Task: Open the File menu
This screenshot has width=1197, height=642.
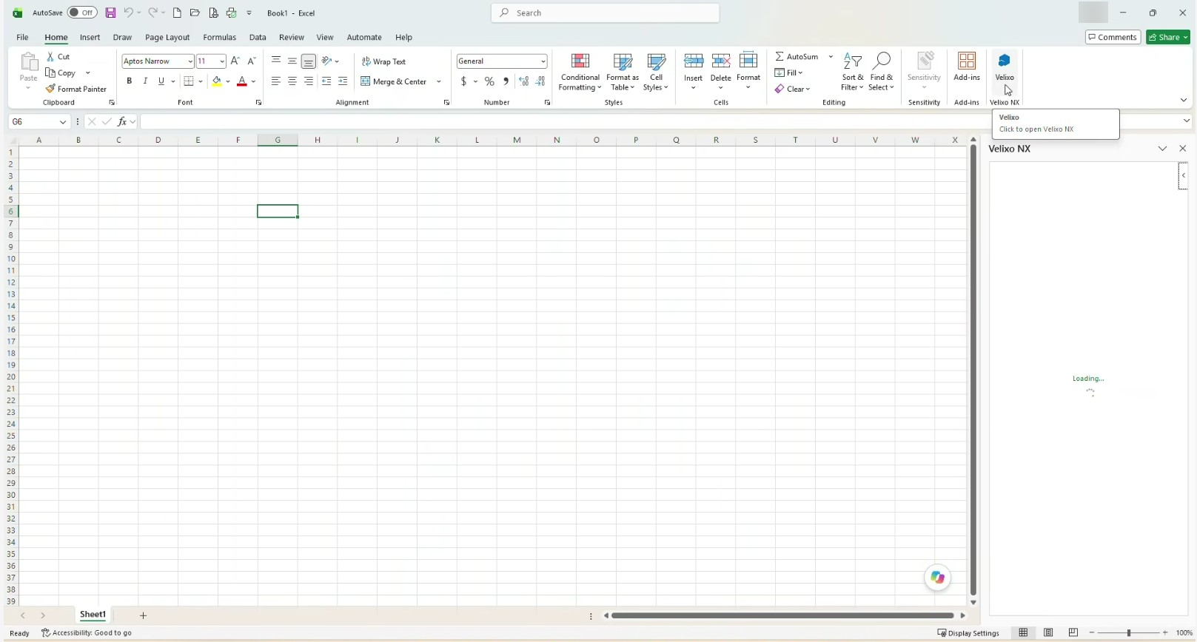Action: (x=22, y=37)
